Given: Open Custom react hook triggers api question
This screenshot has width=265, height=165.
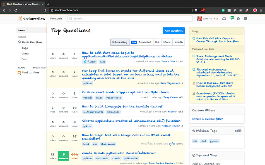Looking at the screenshot, I should [125, 92].
